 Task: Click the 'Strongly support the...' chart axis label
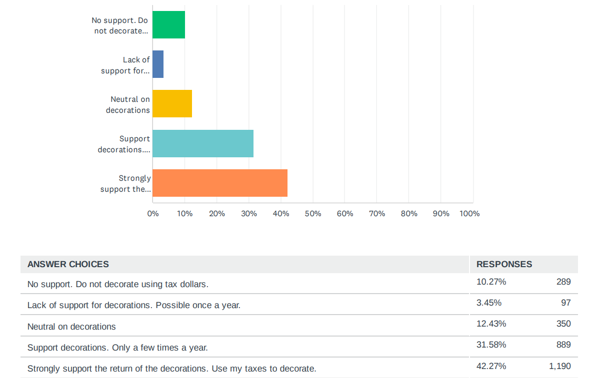(x=125, y=183)
